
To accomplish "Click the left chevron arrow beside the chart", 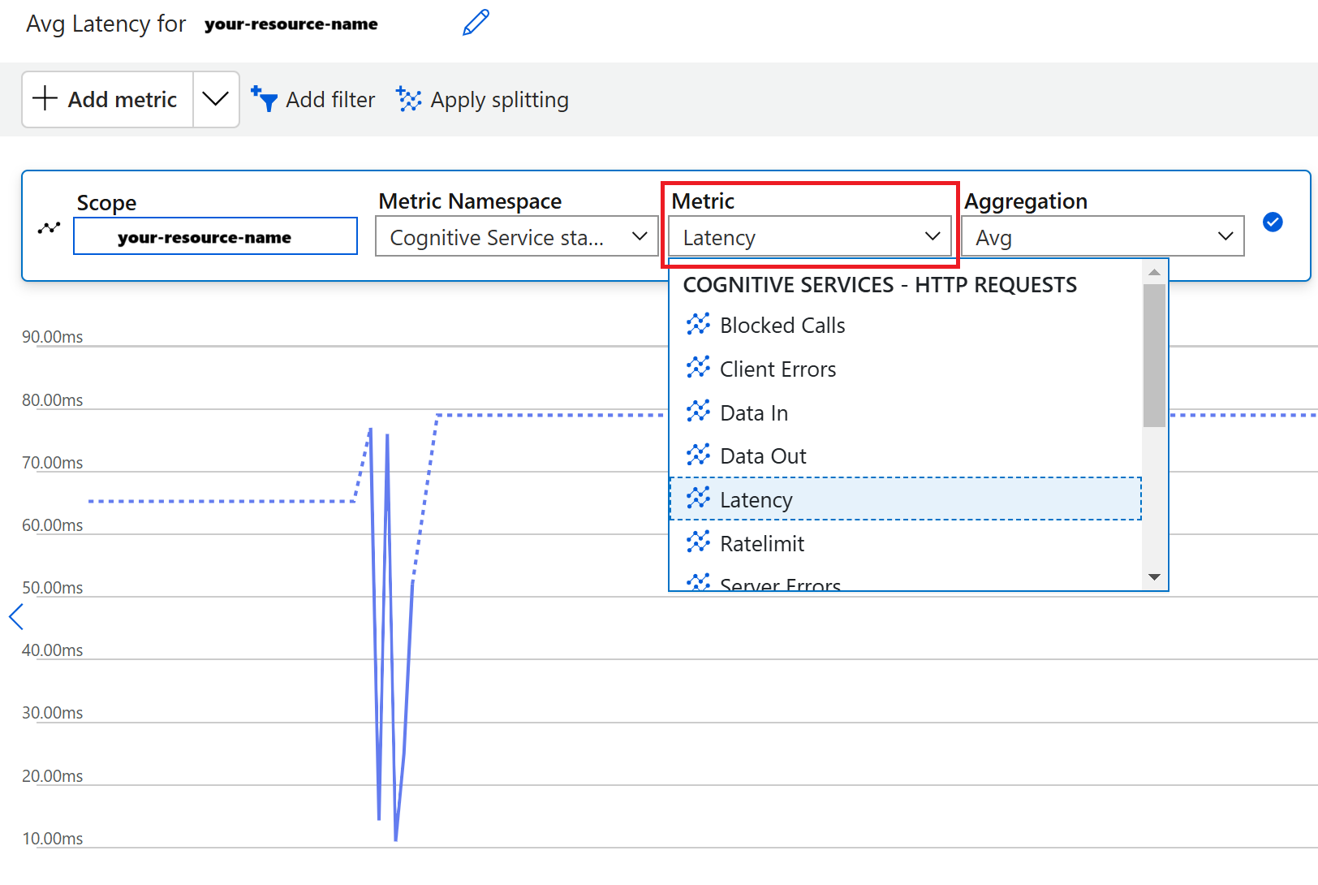I will click(x=16, y=616).
